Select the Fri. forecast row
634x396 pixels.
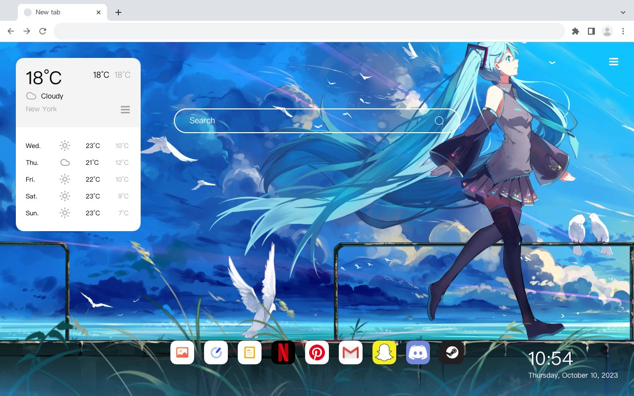point(78,179)
